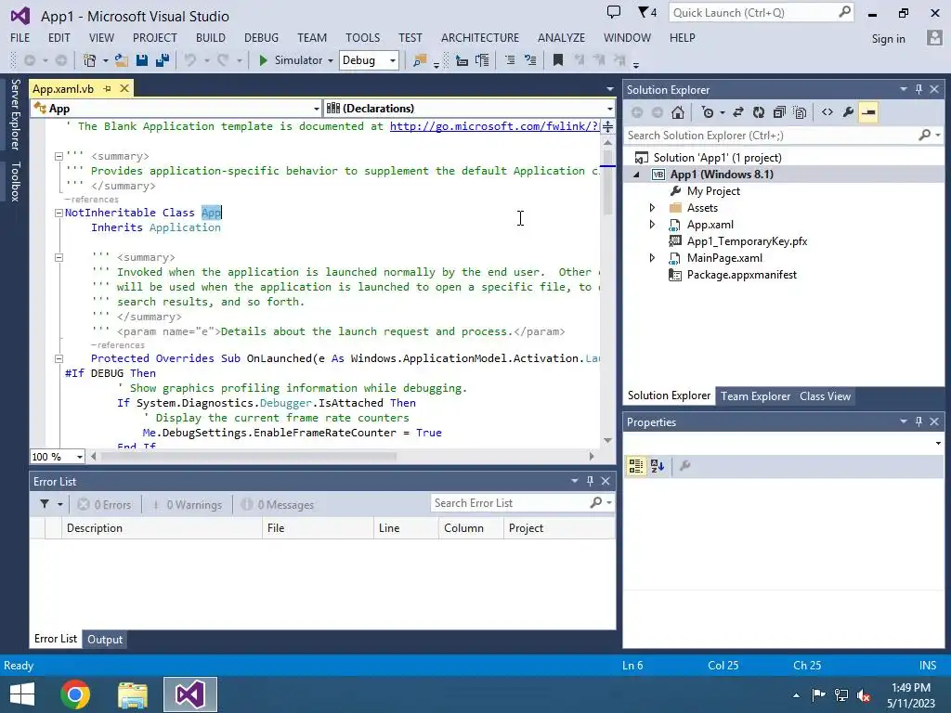
Task: Click the Preview Selected Items highlighted icon
Action: click(868, 112)
